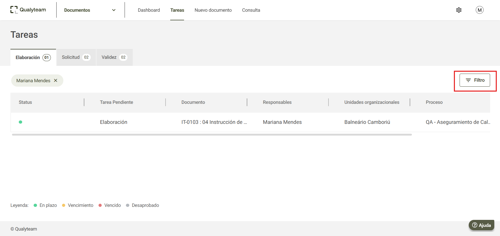Click the Desaprobado legend entry
This screenshot has width=500, height=236.
(x=143, y=205)
